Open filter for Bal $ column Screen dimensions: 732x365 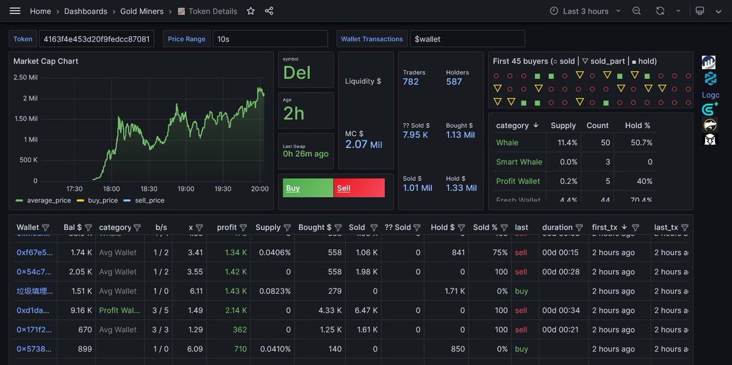(88, 228)
